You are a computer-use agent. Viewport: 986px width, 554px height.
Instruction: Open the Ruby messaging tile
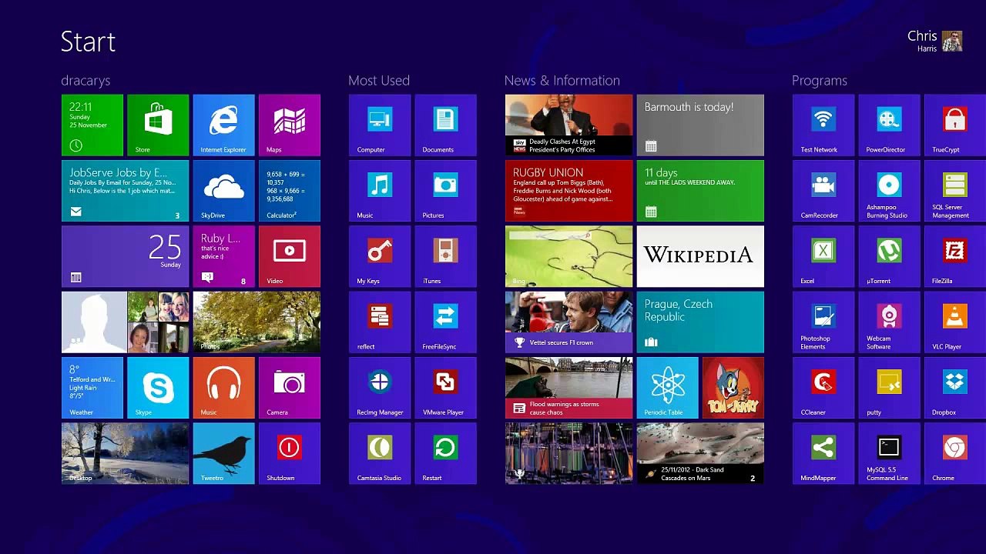[223, 256]
